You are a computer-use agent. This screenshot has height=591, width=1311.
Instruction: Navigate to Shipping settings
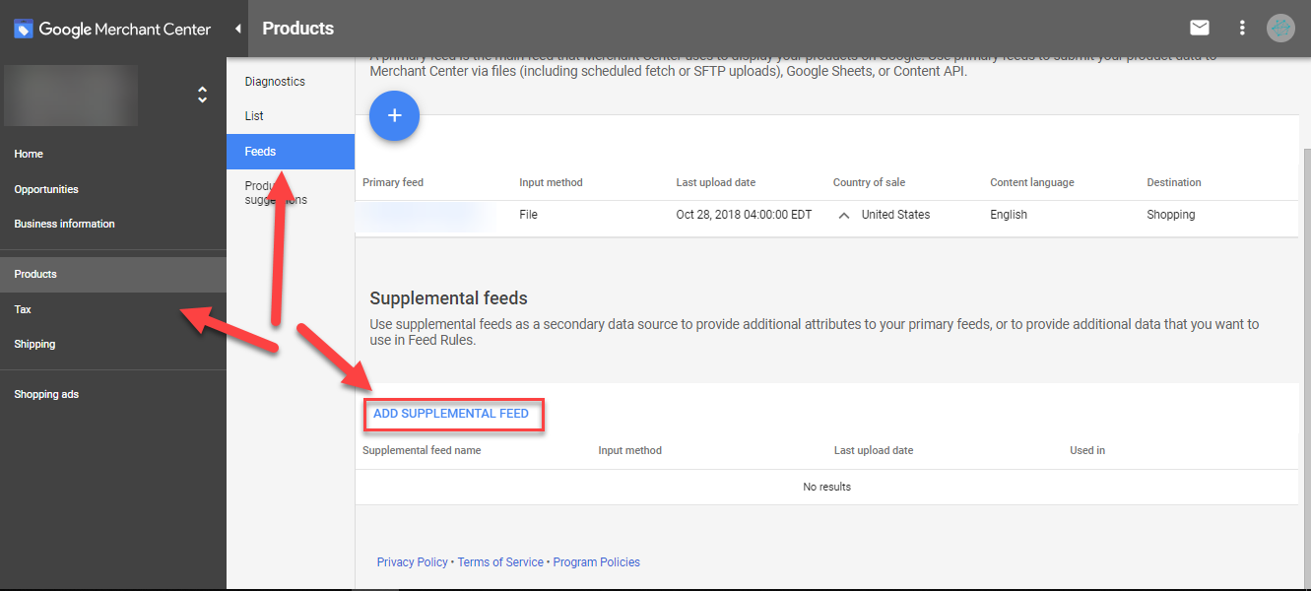34,344
